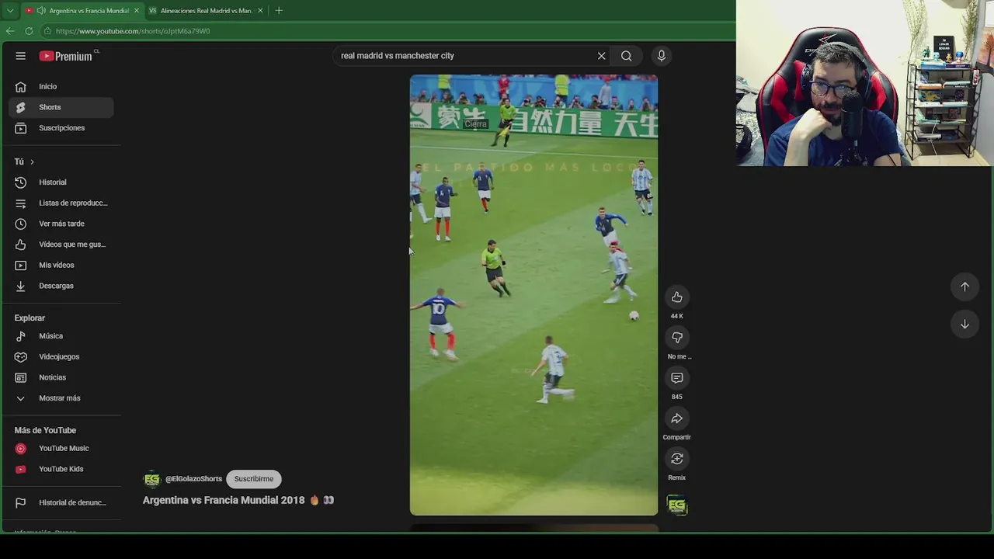This screenshot has height=559, width=994.
Task: Go back with browser back arrow
Action: 10,31
